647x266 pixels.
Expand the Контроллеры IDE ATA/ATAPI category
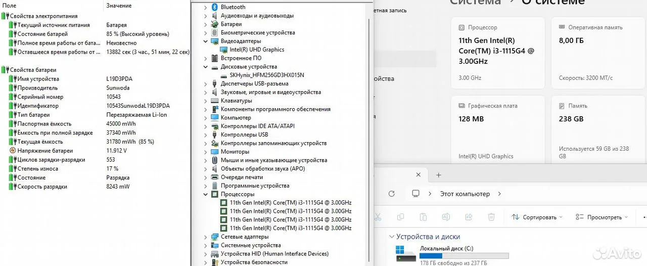205,126
